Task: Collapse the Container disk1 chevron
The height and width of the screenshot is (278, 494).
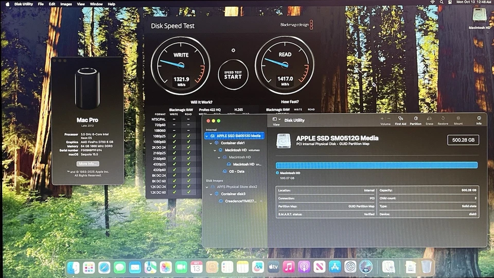Action: tap(211, 143)
